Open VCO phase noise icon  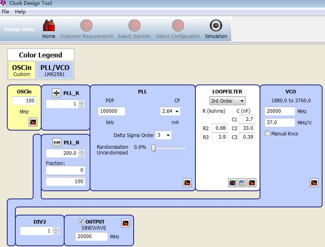coord(314,183)
